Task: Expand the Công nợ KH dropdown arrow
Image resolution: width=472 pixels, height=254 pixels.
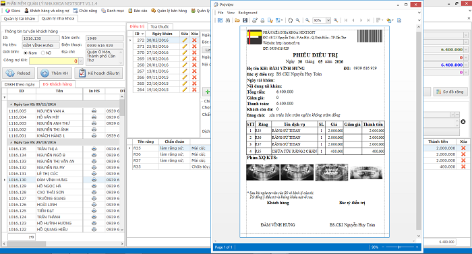Action: coord(81,61)
